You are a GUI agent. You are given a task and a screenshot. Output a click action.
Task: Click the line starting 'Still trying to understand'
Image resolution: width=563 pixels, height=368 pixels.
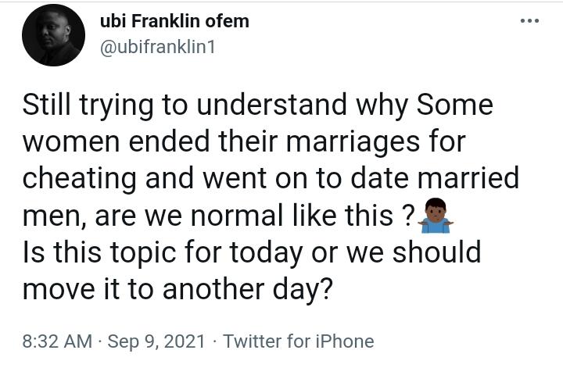point(257,106)
